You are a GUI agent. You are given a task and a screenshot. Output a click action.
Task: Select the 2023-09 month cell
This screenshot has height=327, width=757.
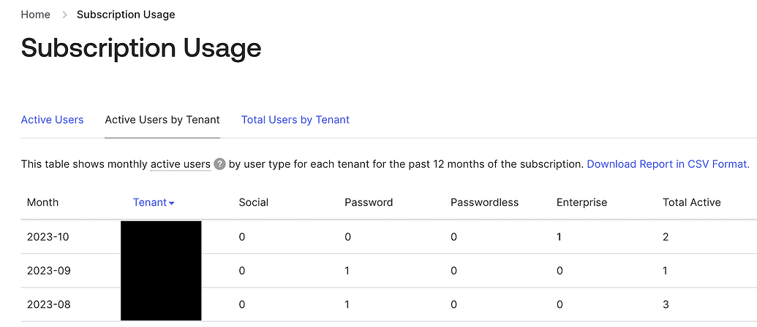point(49,271)
